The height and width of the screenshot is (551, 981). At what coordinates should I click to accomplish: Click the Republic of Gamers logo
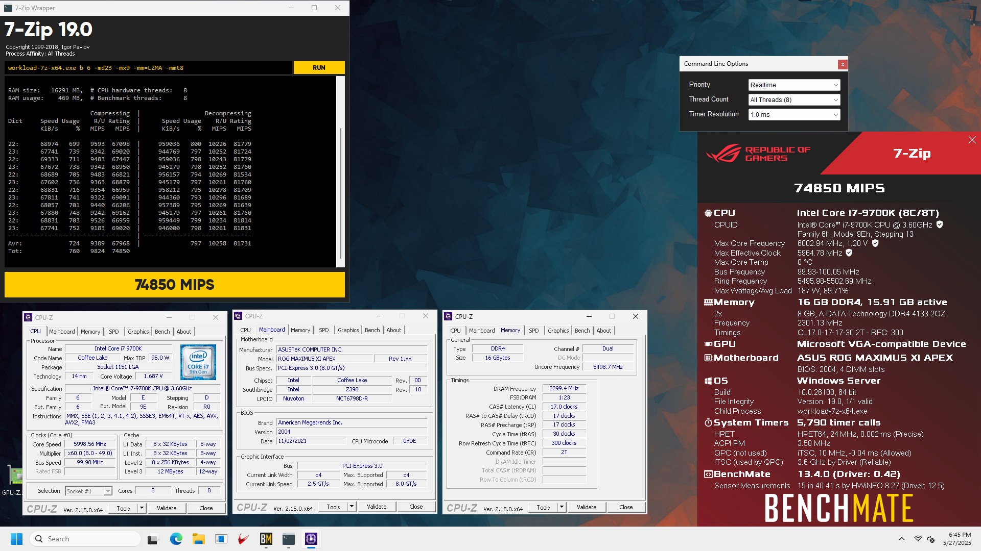pyautogui.click(x=759, y=154)
